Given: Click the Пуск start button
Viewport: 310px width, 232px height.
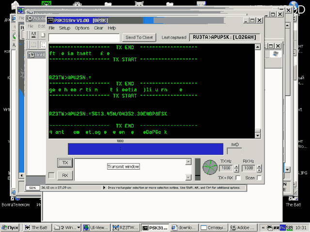Looking at the screenshot, I should [x=11, y=228].
